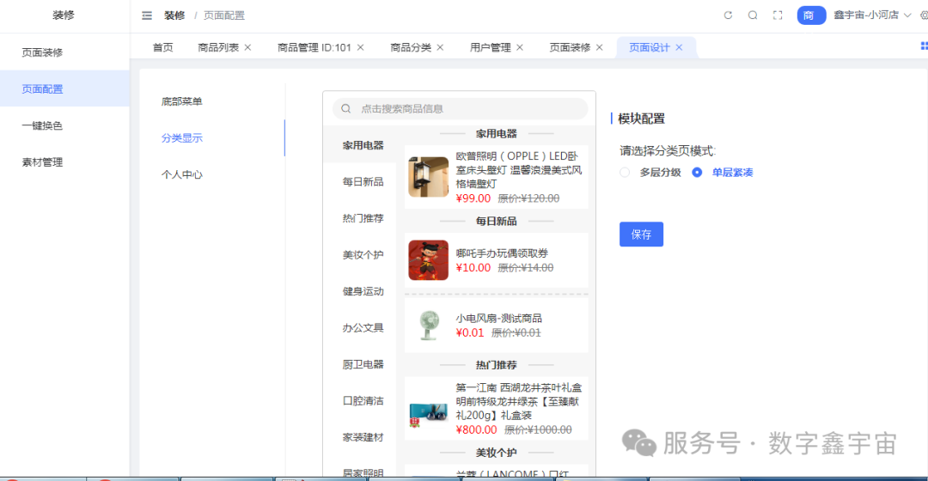Viewport: 928px width, 481px height.
Task: Toggle fullscreen icon in top bar
Action: pos(778,15)
